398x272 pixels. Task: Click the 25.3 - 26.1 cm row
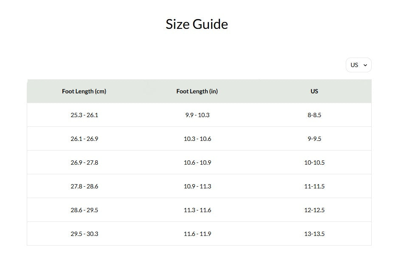84,115
